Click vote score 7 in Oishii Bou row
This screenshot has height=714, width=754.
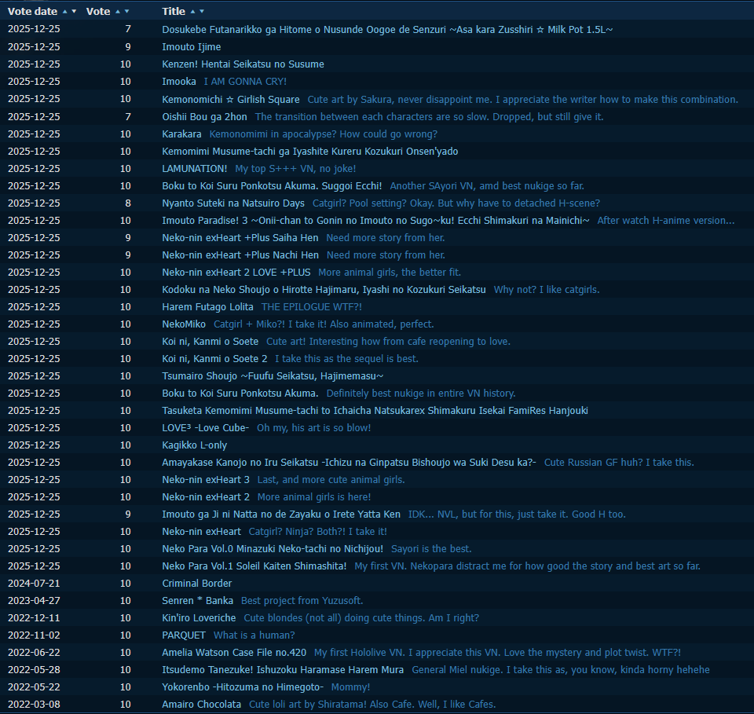coord(128,116)
